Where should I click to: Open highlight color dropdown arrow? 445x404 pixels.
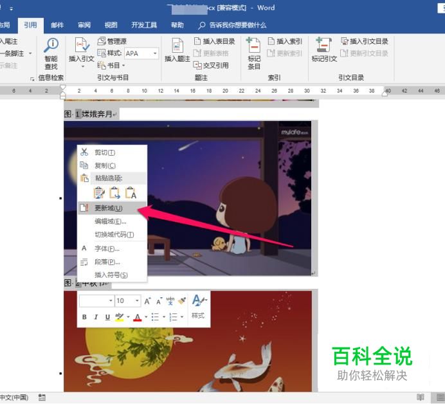[128, 317]
